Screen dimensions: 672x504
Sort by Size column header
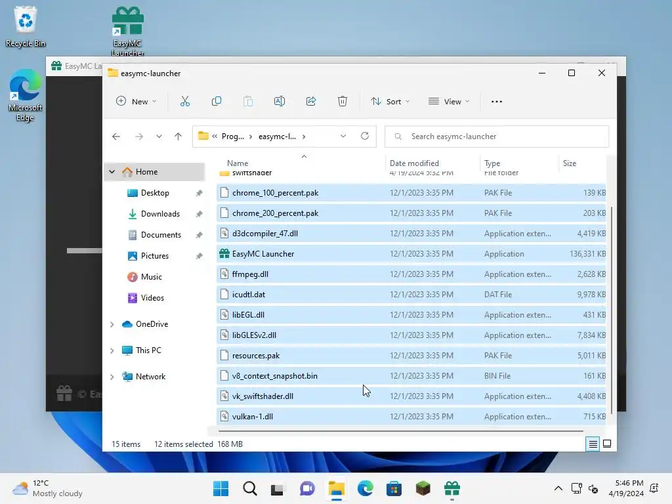click(582, 163)
